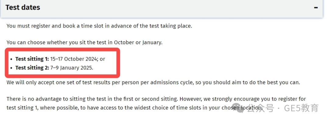Click the WeChat logo in the watermark
Image resolution: width=329 pixels, height=121 pixels.
coord(239,108)
